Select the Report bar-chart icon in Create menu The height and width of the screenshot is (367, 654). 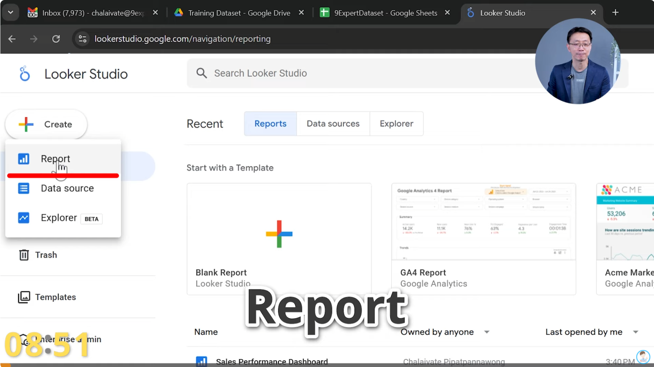click(23, 159)
